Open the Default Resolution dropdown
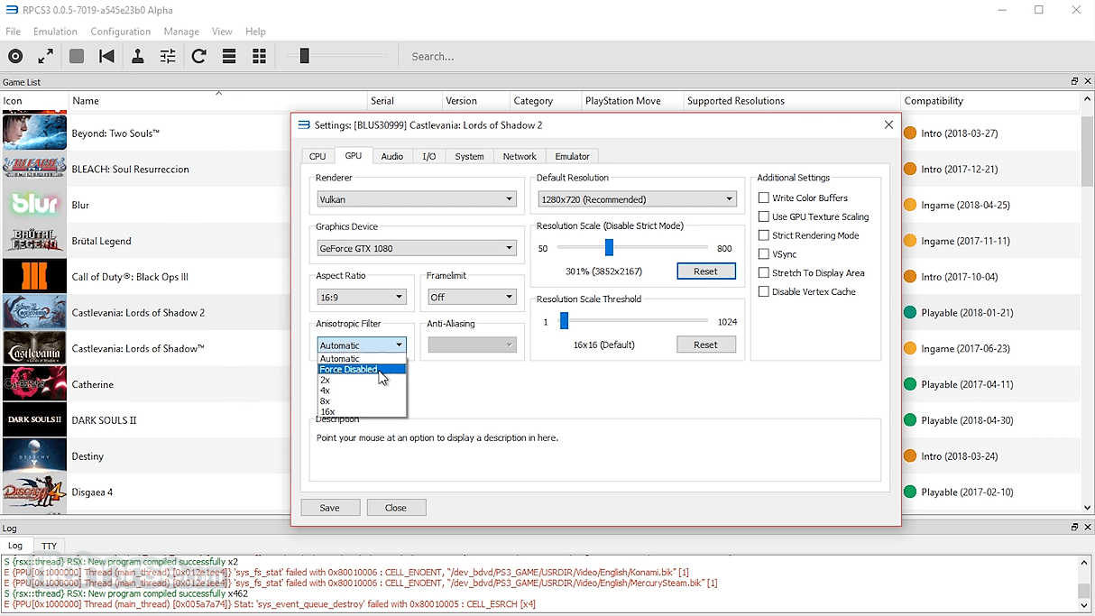This screenshot has width=1095, height=616. click(638, 199)
